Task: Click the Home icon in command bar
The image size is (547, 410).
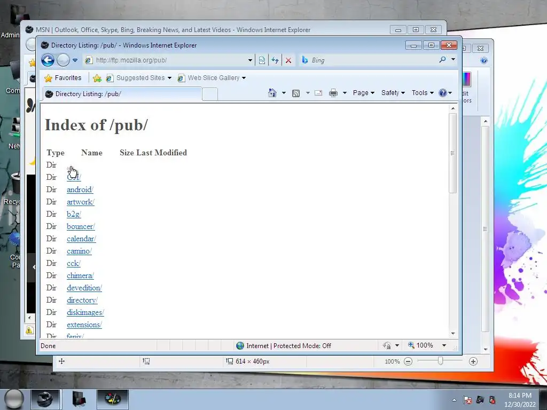Action: pos(272,93)
